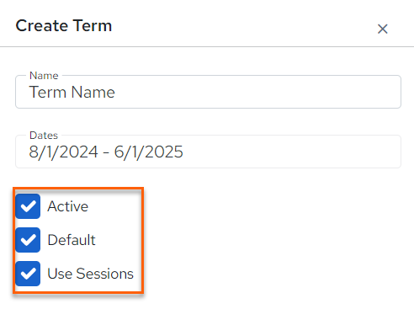Click empty space inside the Dates field
The height and width of the screenshot is (309, 414).
click(x=292, y=152)
